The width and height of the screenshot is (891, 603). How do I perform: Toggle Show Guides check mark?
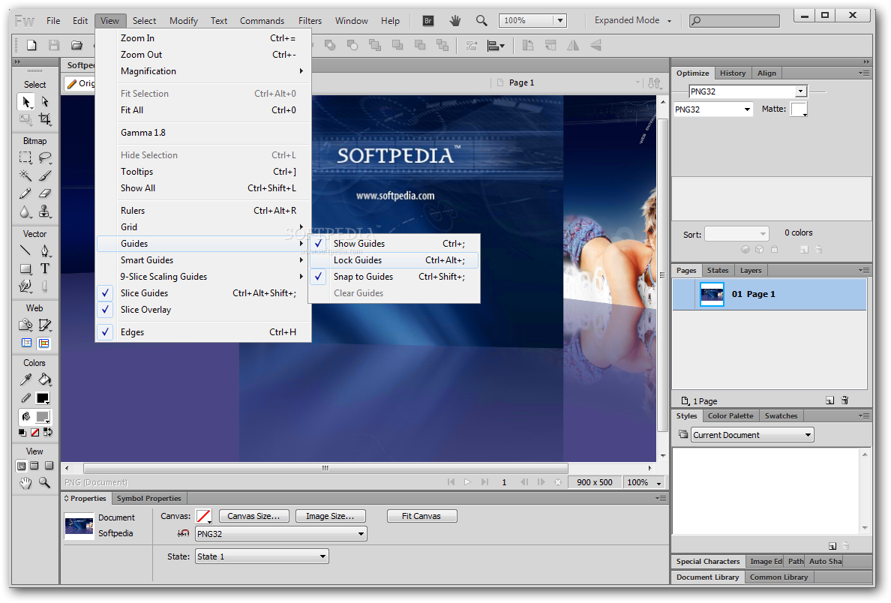coord(318,243)
